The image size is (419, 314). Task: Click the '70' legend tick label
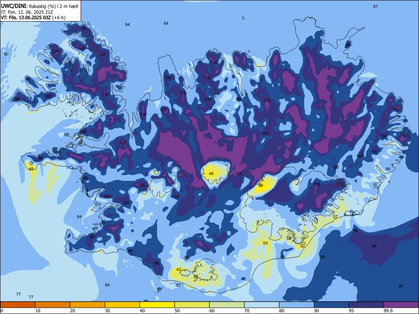point(247,311)
